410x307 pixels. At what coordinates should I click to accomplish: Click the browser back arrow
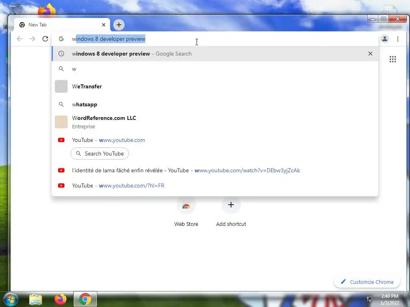click(x=20, y=39)
